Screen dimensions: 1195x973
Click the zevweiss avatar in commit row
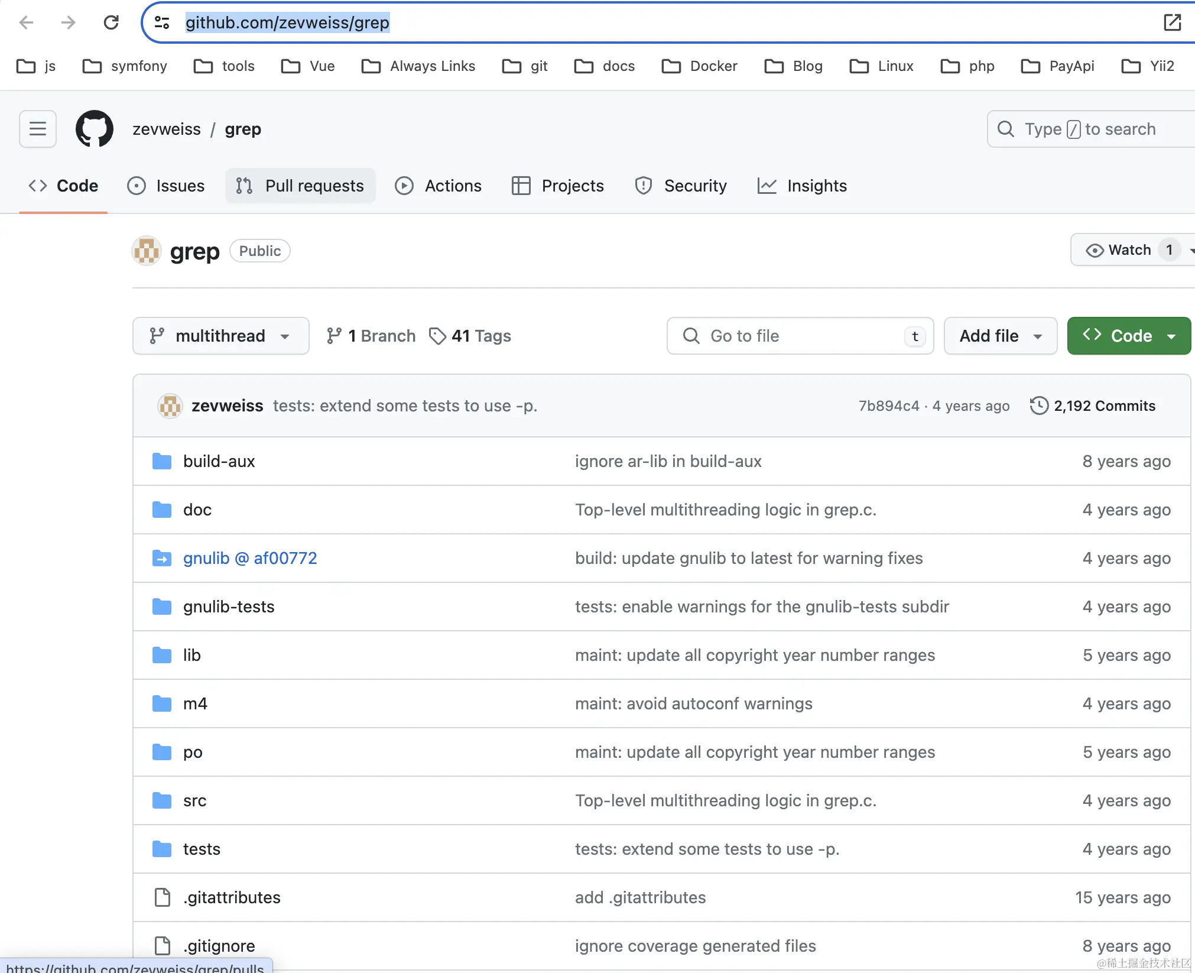coord(170,406)
